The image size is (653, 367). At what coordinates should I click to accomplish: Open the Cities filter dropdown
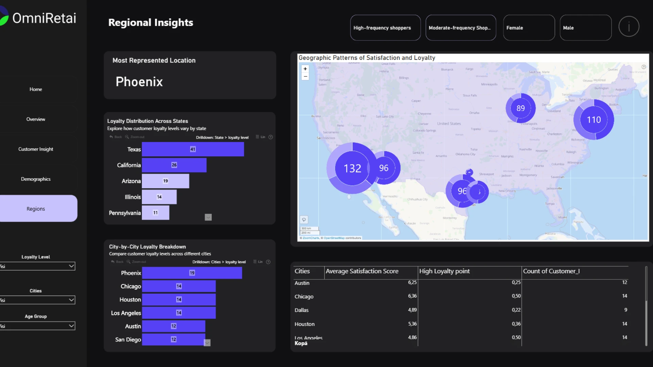pos(37,300)
